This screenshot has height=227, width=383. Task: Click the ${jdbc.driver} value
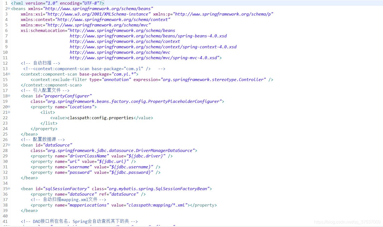[145, 156]
